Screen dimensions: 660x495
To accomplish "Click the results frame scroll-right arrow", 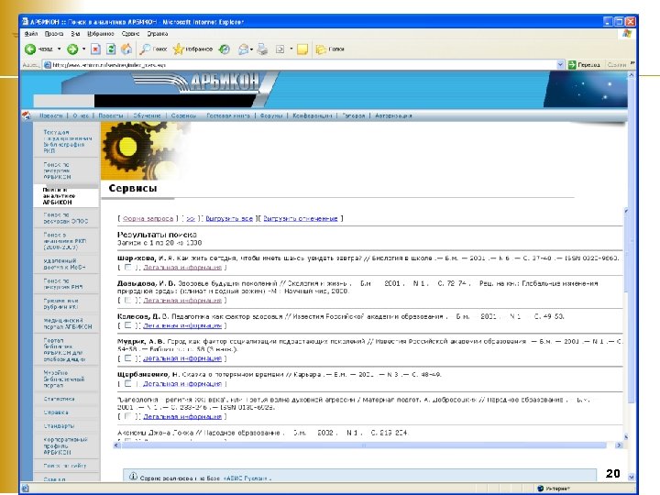I will [x=619, y=445].
